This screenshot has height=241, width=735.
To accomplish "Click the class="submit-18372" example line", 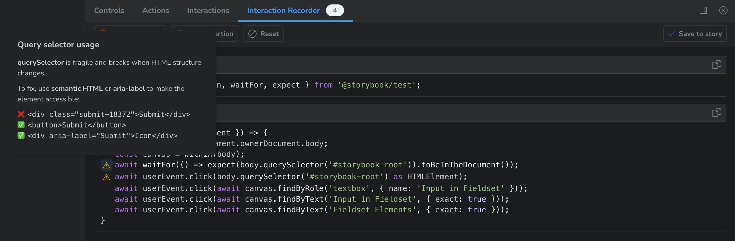I will (x=109, y=114).
